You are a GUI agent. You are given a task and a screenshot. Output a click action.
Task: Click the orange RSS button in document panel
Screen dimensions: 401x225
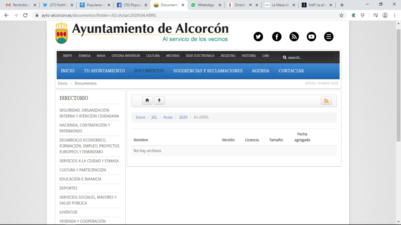(x=326, y=101)
